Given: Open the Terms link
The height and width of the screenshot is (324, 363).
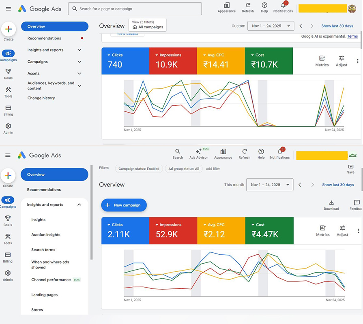Looking at the screenshot, I should click(352, 36).
